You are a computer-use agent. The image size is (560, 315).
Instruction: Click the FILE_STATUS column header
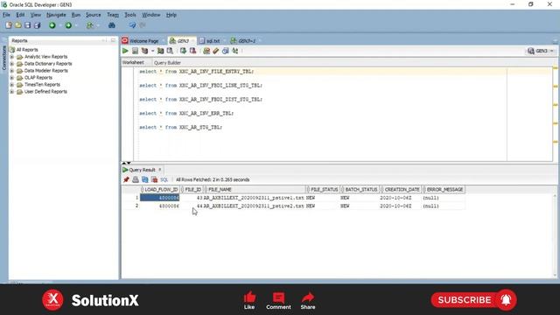click(x=324, y=190)
